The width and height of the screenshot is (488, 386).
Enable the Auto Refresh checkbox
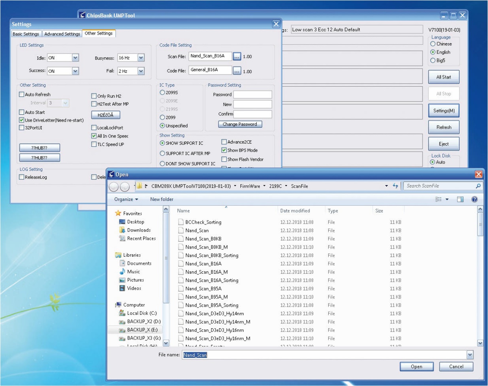click(22, 94)
